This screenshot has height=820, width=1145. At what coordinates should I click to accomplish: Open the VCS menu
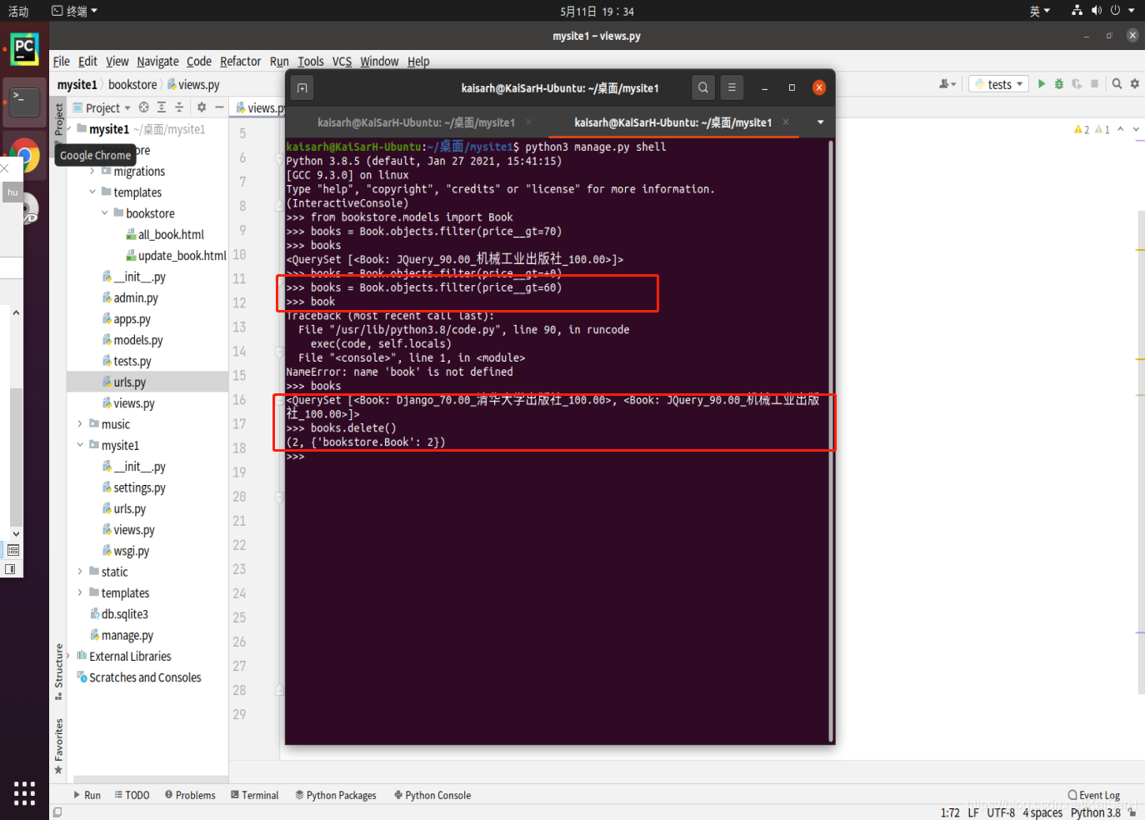coord(342,61)
